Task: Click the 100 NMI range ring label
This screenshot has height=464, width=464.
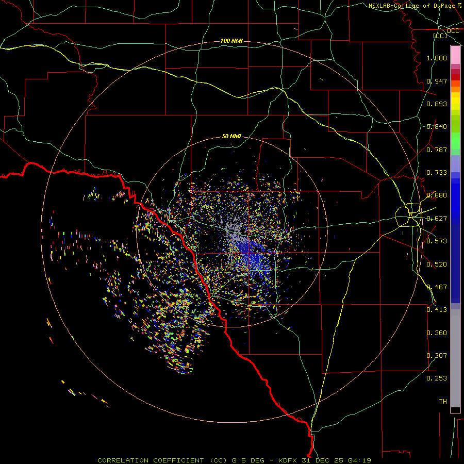Action: pos(231,41)
